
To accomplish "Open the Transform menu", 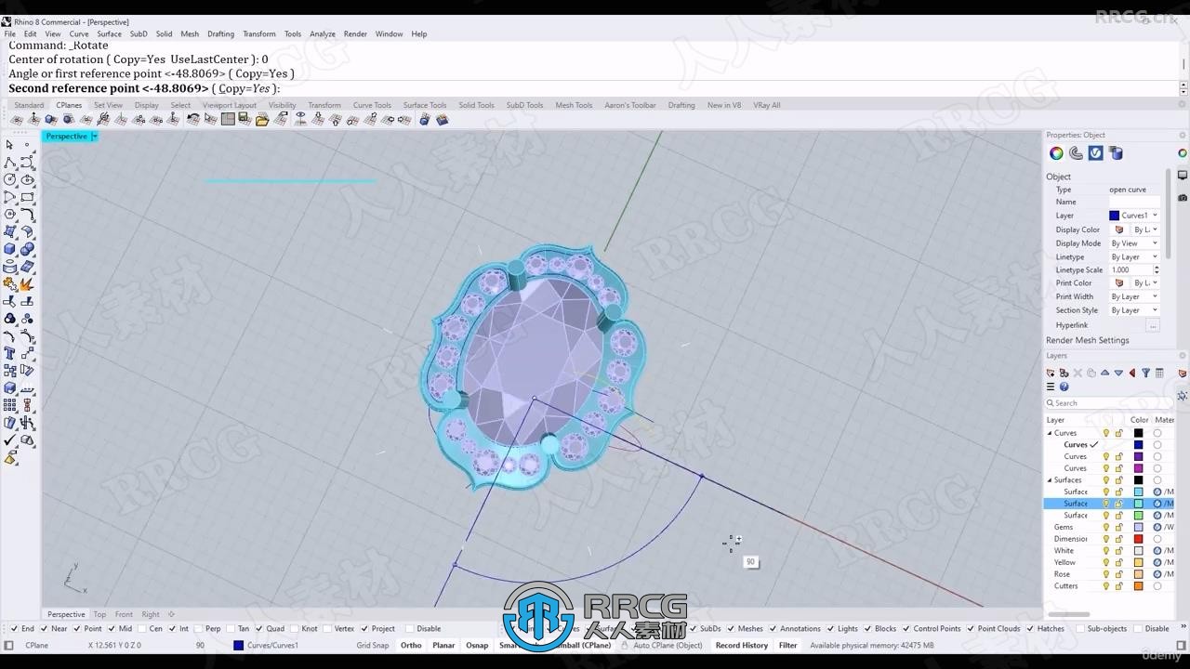I will click(259, 33).
